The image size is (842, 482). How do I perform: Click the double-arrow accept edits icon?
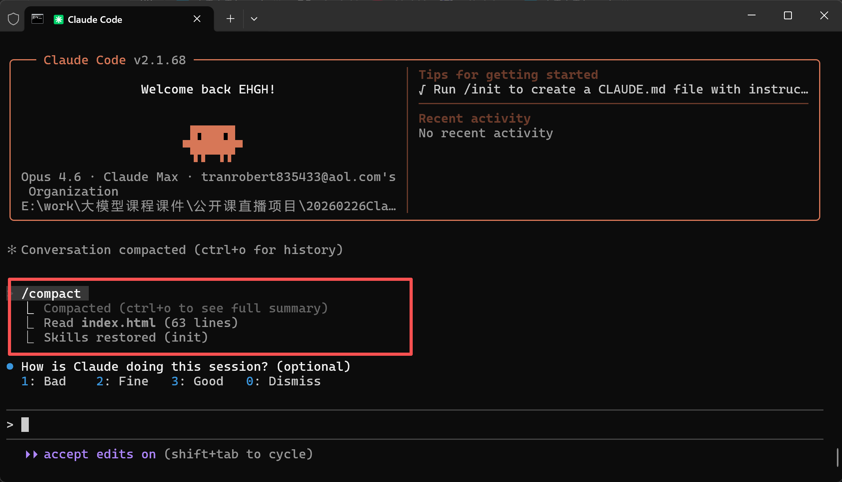(32, 454)
